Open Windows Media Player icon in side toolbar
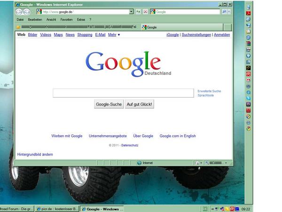 coord(248,116)
